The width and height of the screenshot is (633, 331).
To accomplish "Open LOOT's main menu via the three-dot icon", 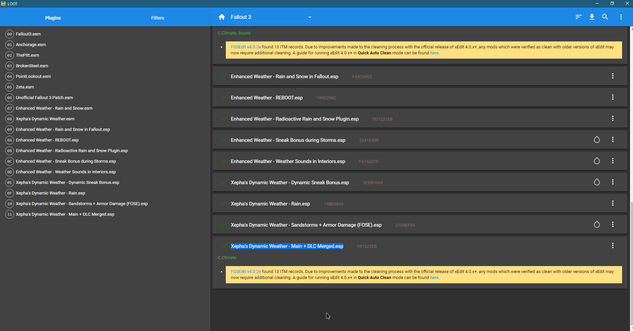I will click(621, 17).
